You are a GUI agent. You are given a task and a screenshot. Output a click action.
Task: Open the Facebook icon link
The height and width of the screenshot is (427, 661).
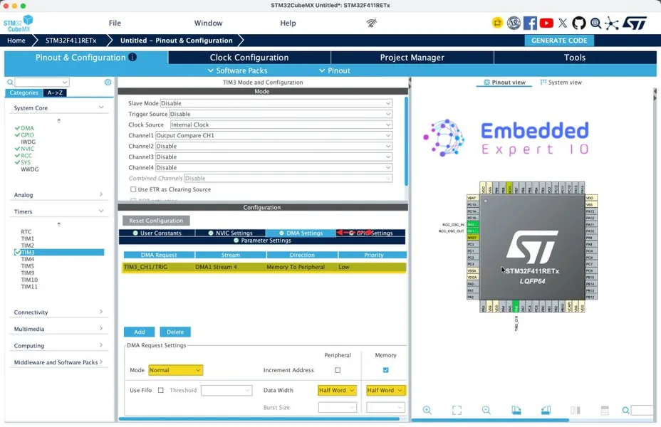coord(530,23)
